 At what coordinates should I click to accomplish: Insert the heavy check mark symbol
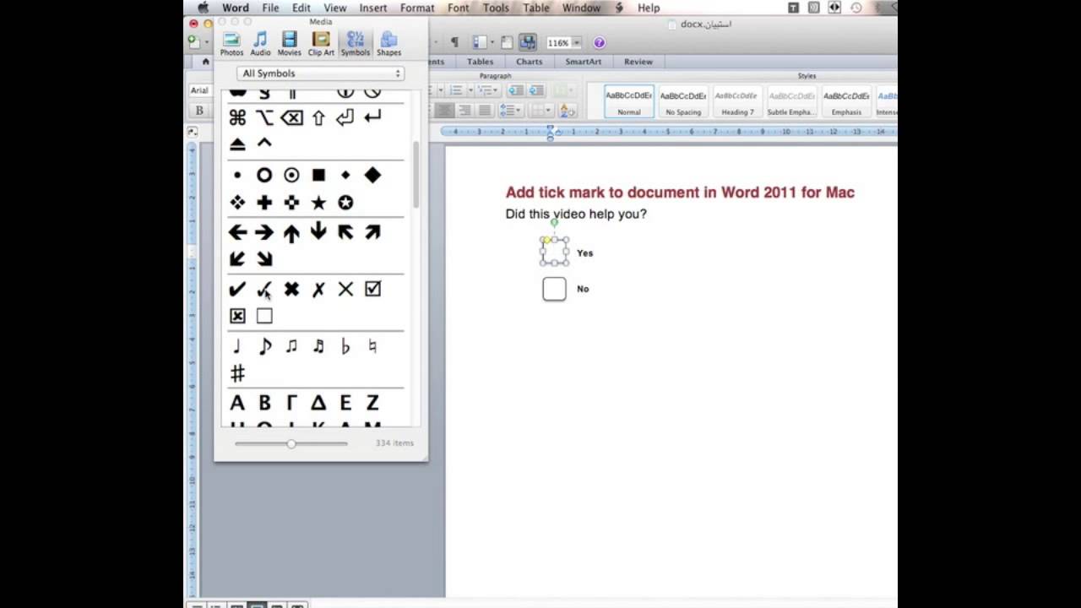237,289
